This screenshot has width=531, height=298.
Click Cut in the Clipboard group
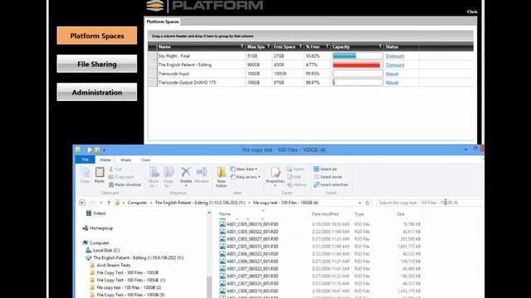[x=115, y=169]
